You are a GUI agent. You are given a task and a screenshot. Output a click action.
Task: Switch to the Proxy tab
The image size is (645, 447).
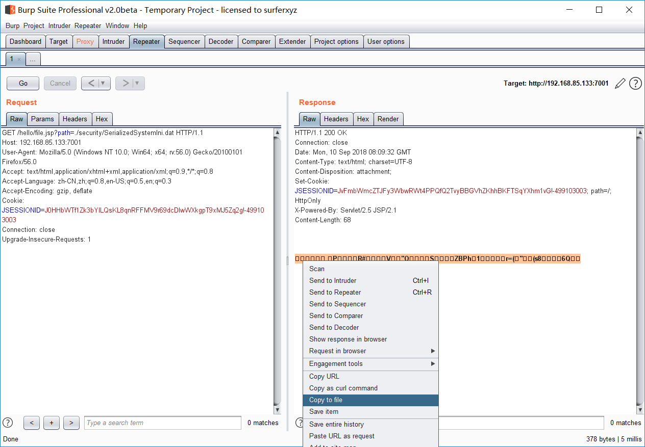(85, 42)
